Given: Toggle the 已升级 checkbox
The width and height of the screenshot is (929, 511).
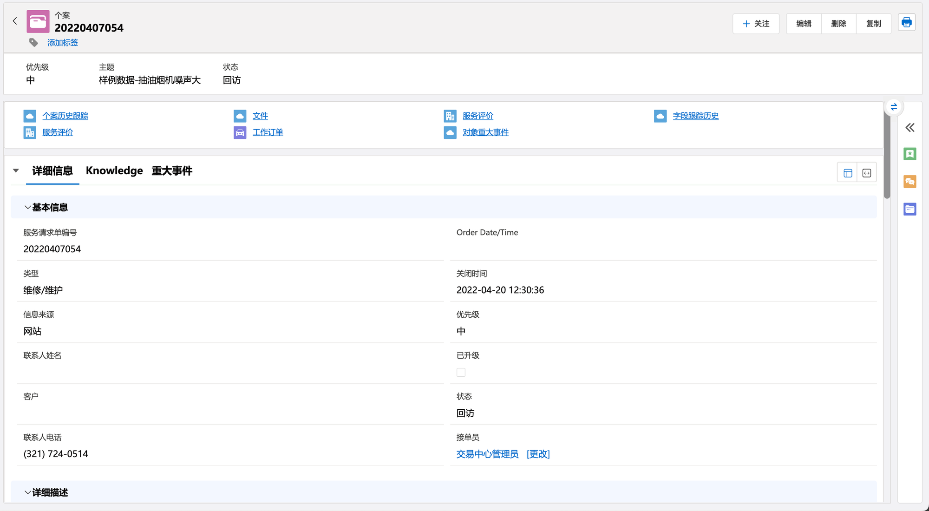Looking at the screenshot, I should (461, 372).
